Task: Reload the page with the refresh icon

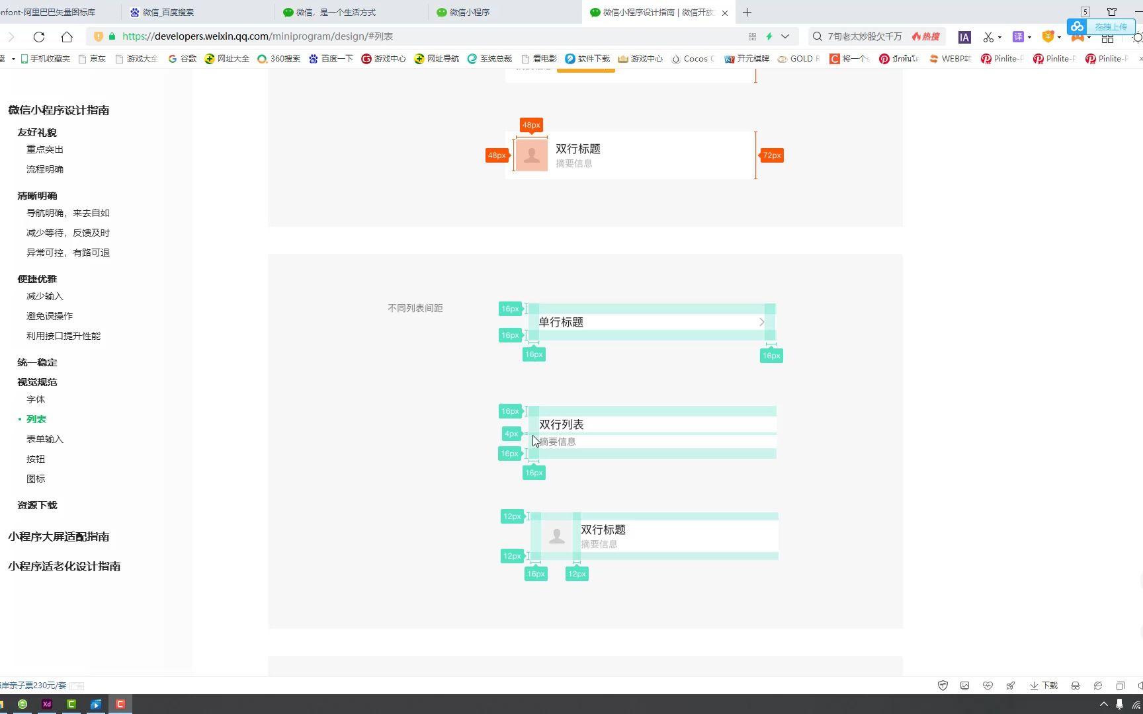Action: [39, 37]
